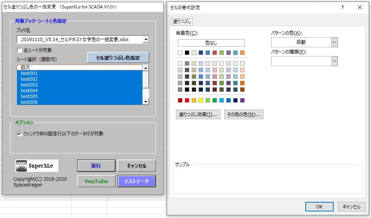371x218 pixels.
Task: Uncheck ウィンドウ枠の固定行以下のデータ行が対象 option
Action: coord(20,134)
